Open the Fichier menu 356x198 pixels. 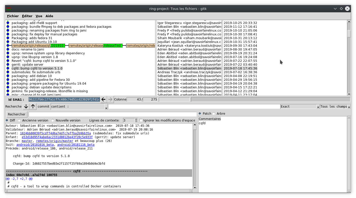point(13,16)
